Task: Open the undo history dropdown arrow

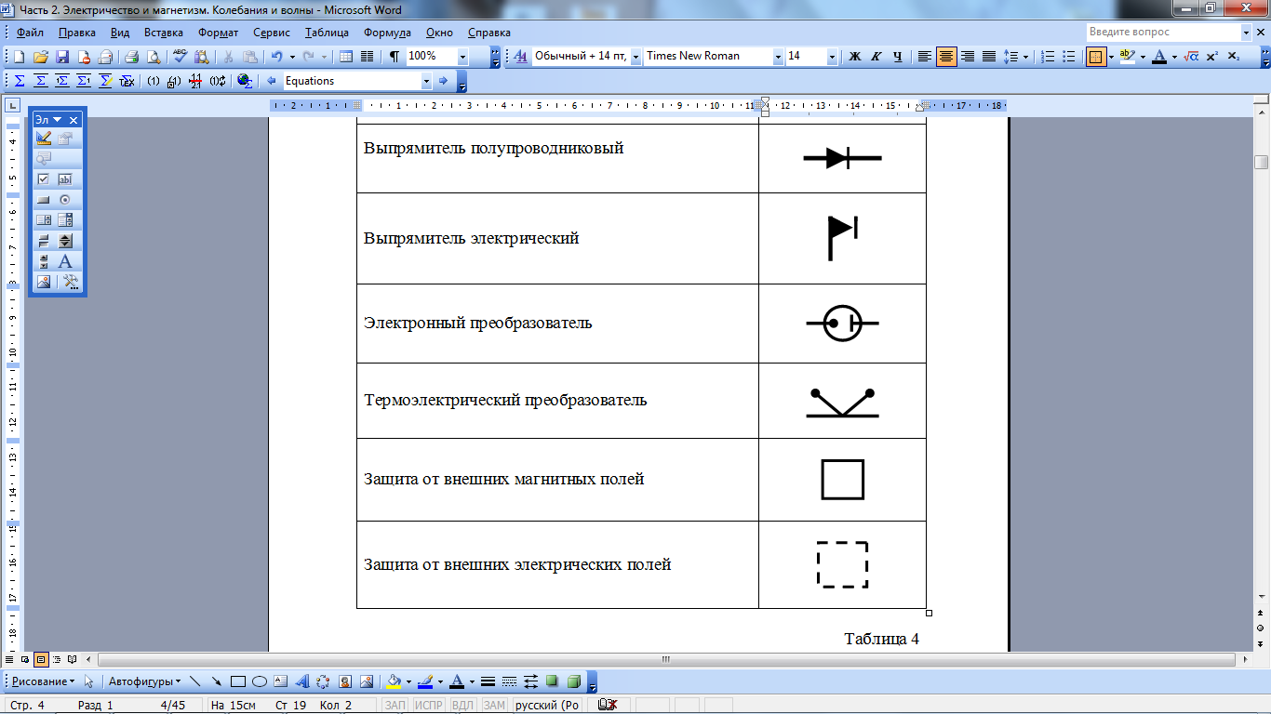Action: pyautogui.click(x=291, y=57)
